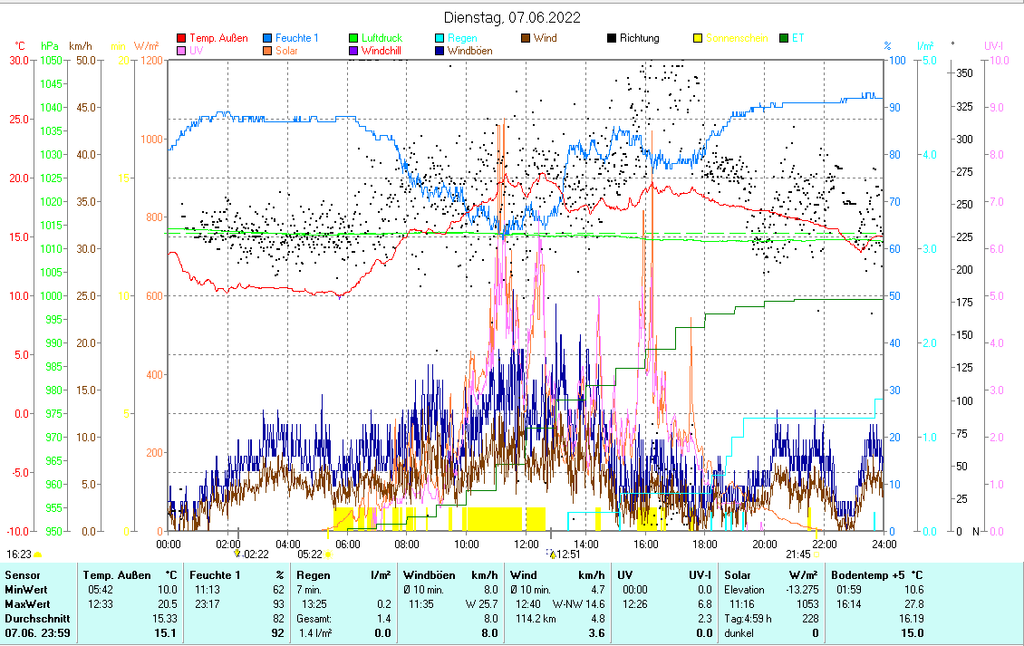Click the blue Feuchte 1 legend swatch
The width and height of the screenshot is (1024, 646).
point(268,39)
